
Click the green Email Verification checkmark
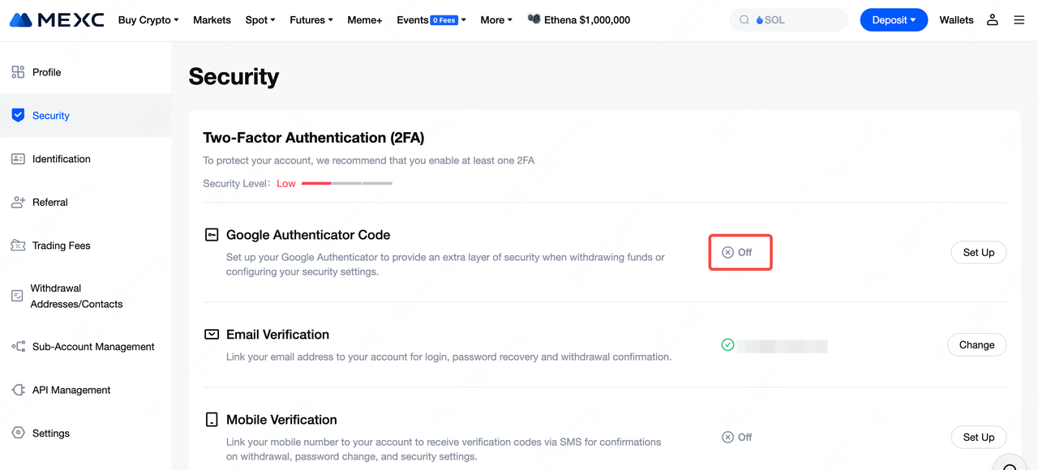click(x=728, y=345)
